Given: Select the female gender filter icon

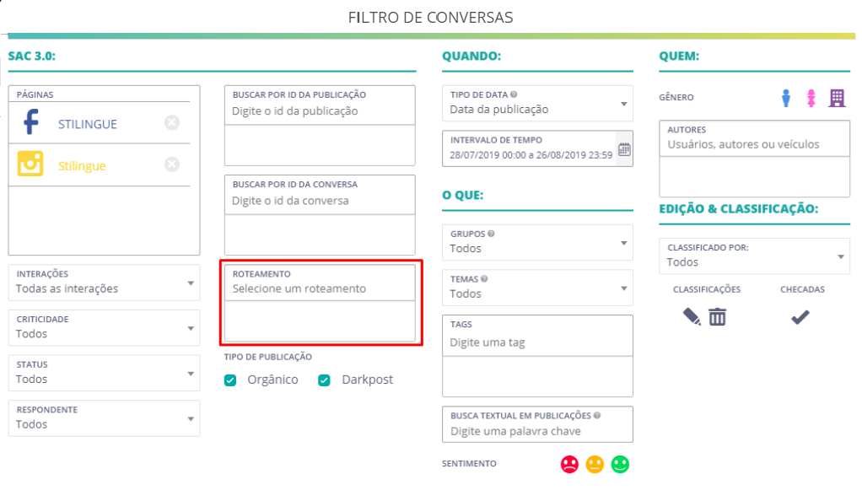Looking at the screenshot, I should coord(811,98).
